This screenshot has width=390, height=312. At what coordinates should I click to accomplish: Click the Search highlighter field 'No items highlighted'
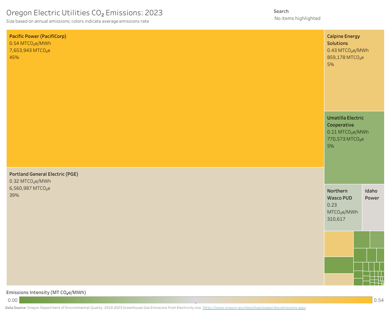pos(297,18)
